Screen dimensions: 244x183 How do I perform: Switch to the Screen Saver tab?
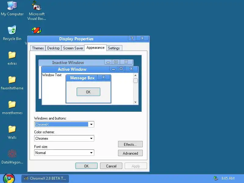click(73, 48)
